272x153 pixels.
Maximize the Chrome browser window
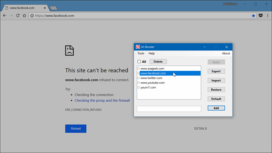click(255, 4)
